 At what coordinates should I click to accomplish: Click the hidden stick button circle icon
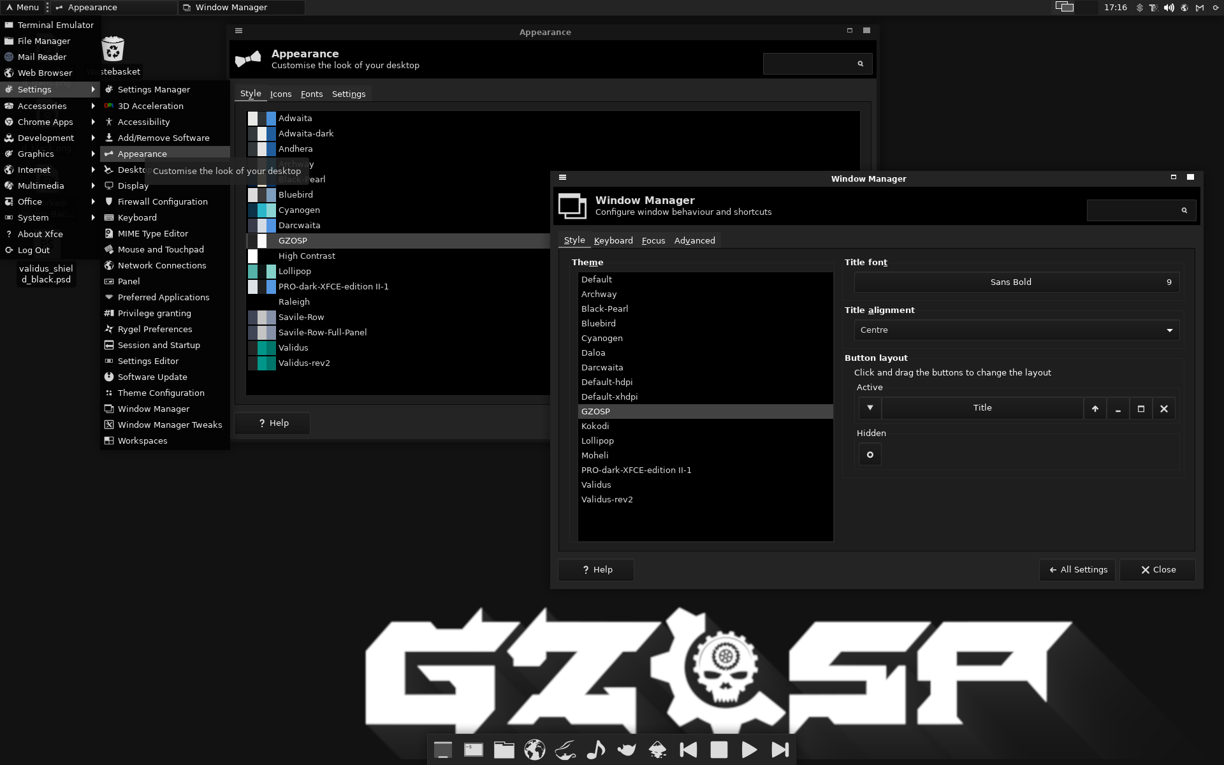point(870,455)
